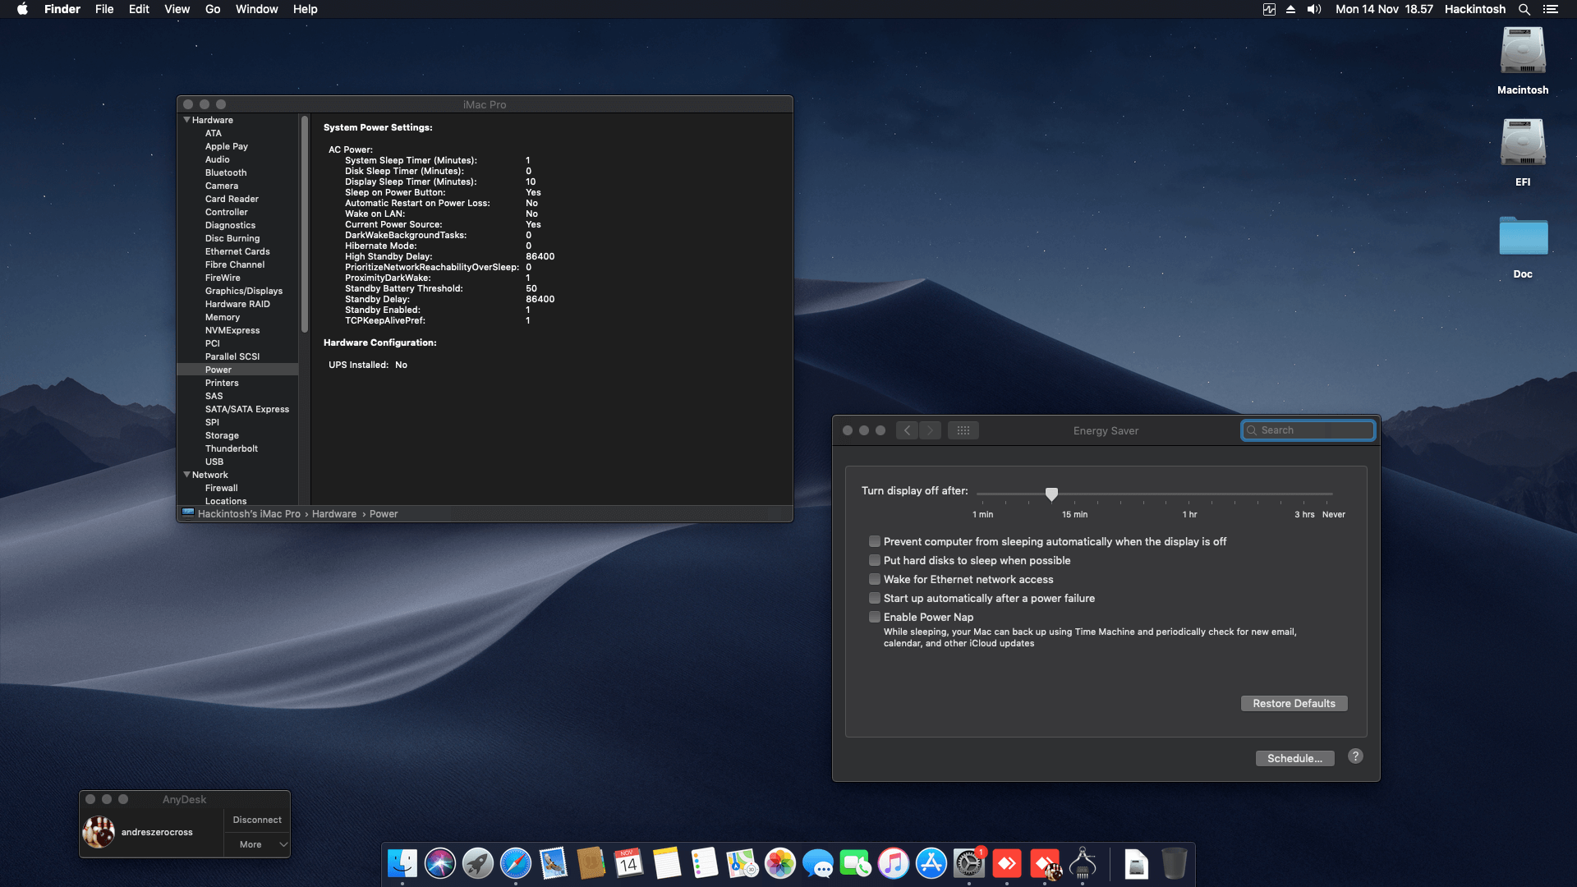The image size is (1577, 887).
Task: Open Launchpad rocket icon in dock
Action: tap(478, 863)
